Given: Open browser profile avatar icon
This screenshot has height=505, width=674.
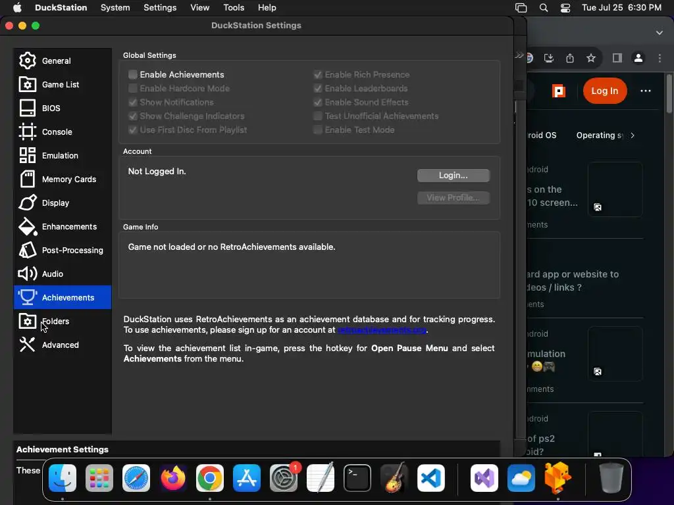Looking at the screenshot, I should tap(638, 58).
